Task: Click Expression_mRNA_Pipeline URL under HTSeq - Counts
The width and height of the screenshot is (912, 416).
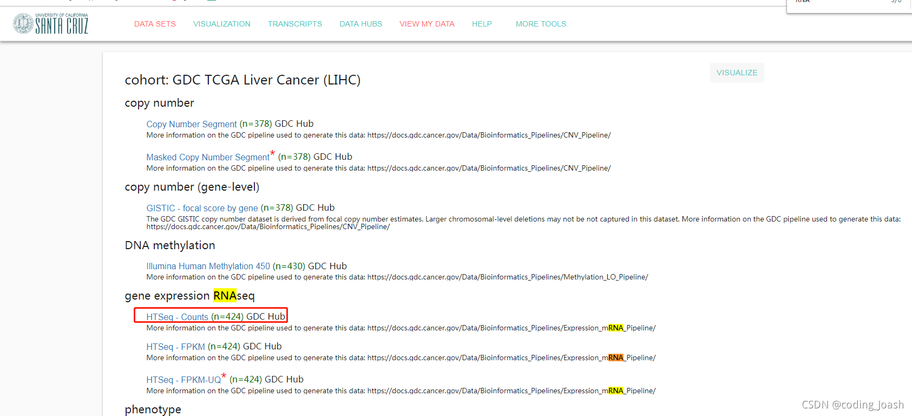Action: [511, 328]
